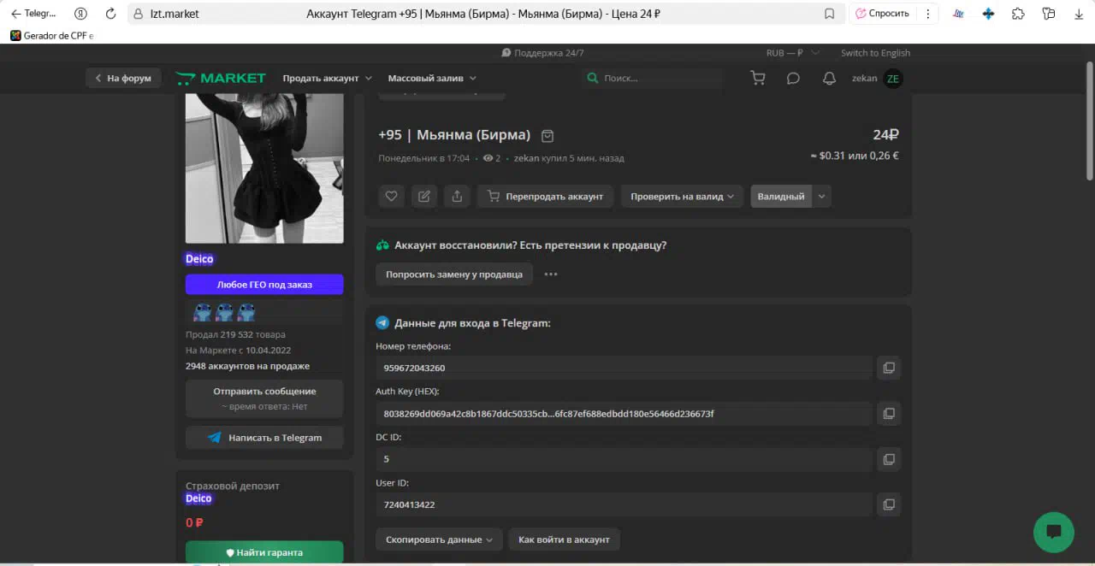The image size is (1095, 566).
Task: Go back with browser back arrow
Action: point(15,14)
